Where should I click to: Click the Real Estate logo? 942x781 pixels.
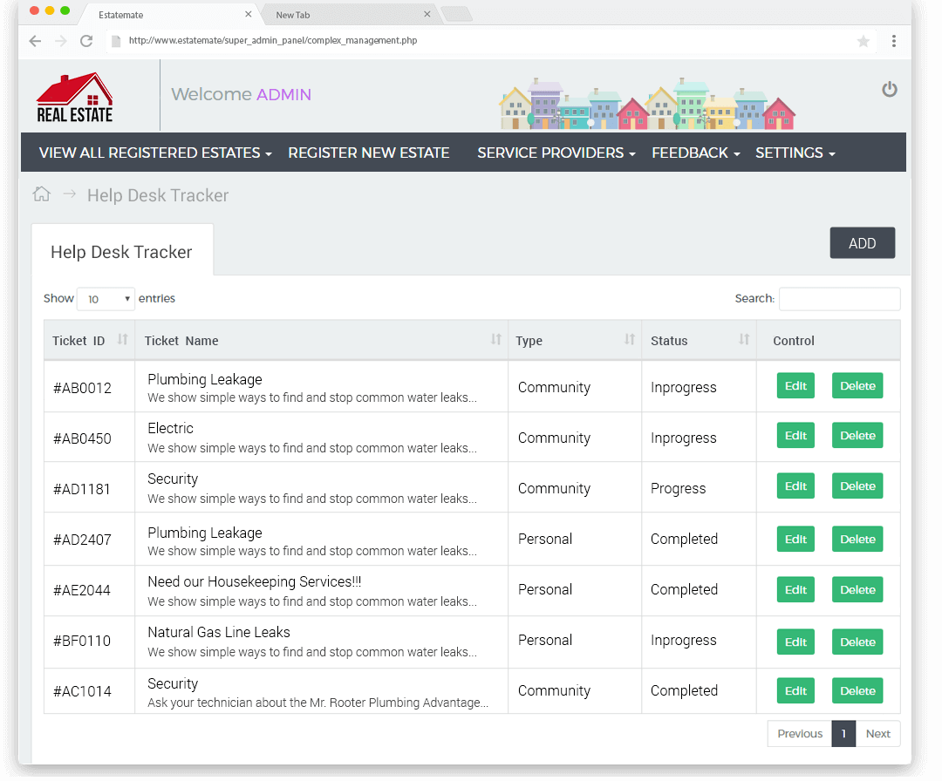point(75,97)
